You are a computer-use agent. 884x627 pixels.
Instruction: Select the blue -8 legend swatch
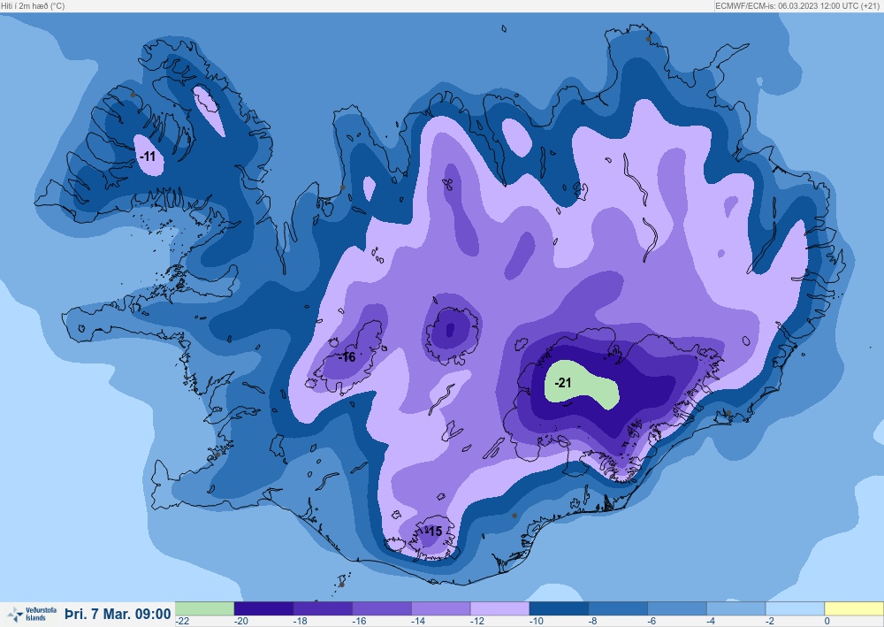click(x=619, y=608)
